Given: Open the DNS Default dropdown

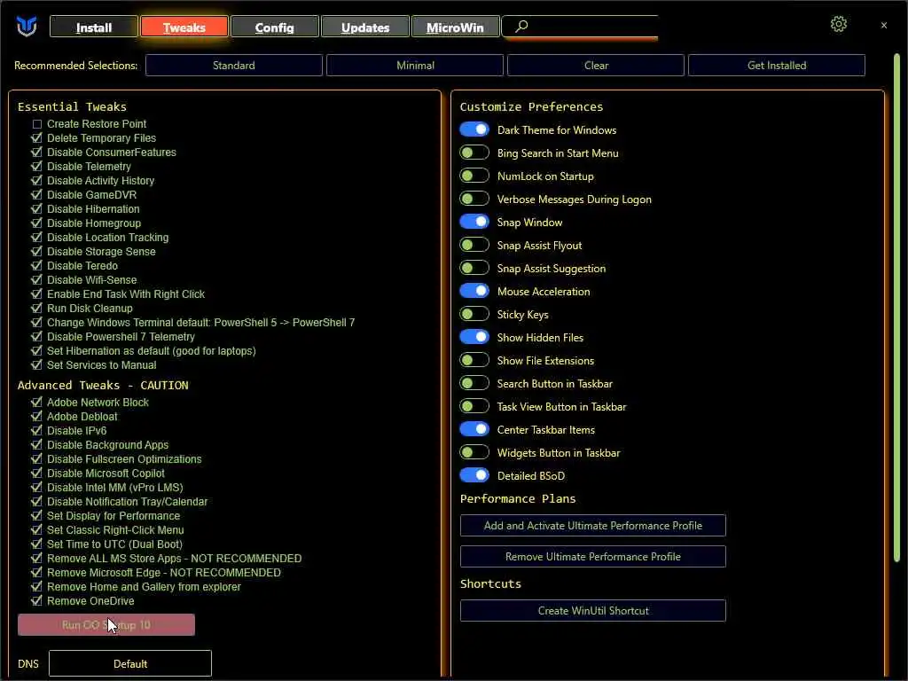Looking at the screenshot, I should pos(130,663).
